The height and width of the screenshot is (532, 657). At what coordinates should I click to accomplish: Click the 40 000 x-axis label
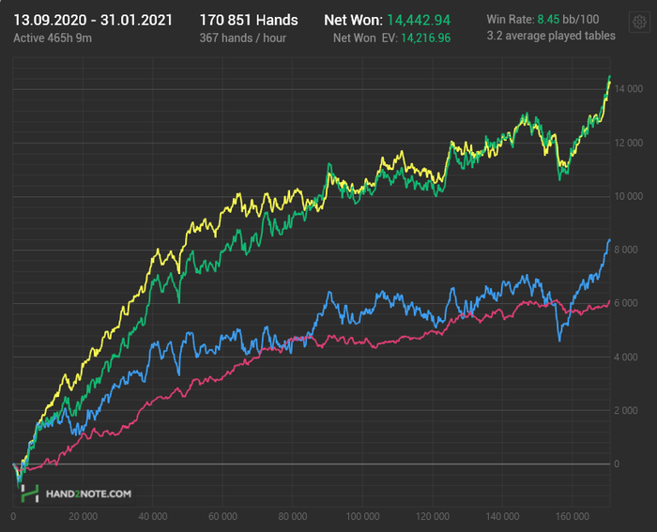[153, 516]
